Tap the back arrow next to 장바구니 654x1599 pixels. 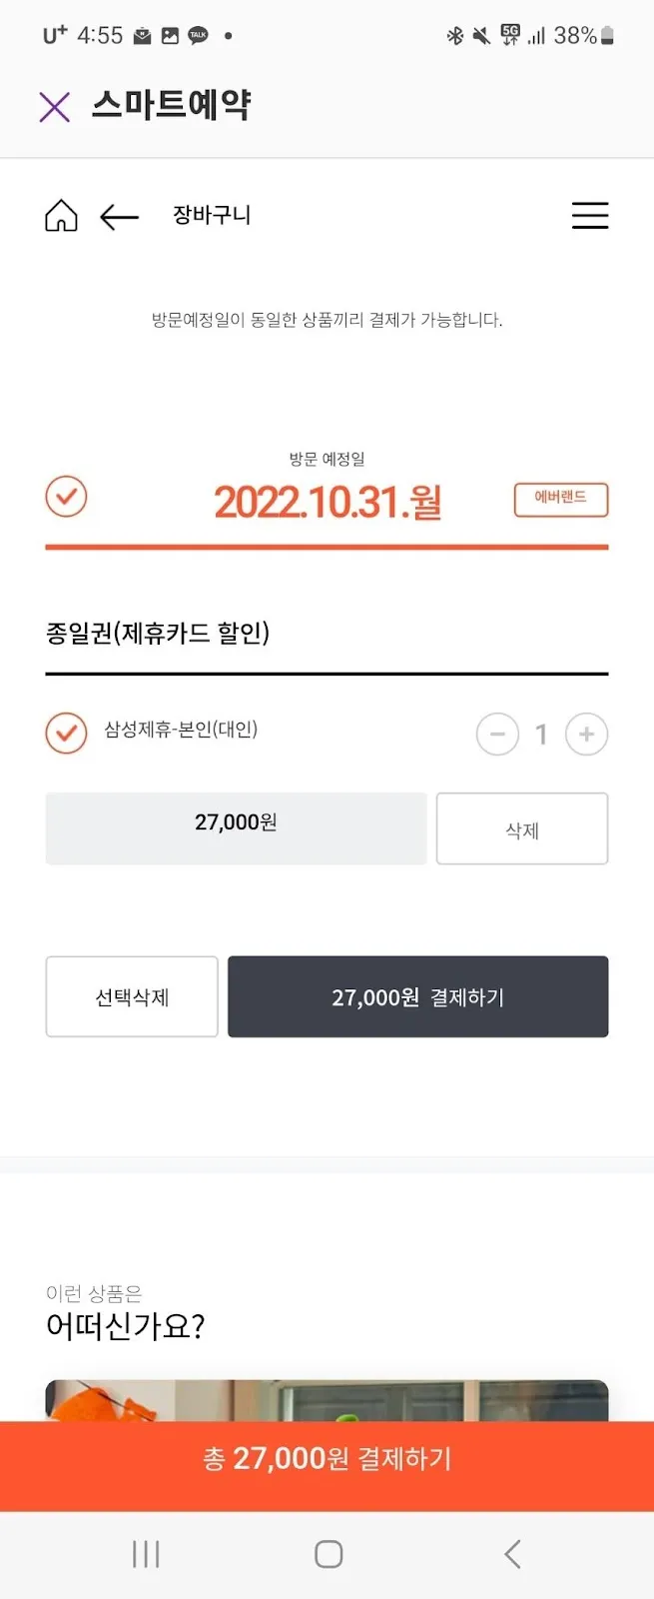119,216
